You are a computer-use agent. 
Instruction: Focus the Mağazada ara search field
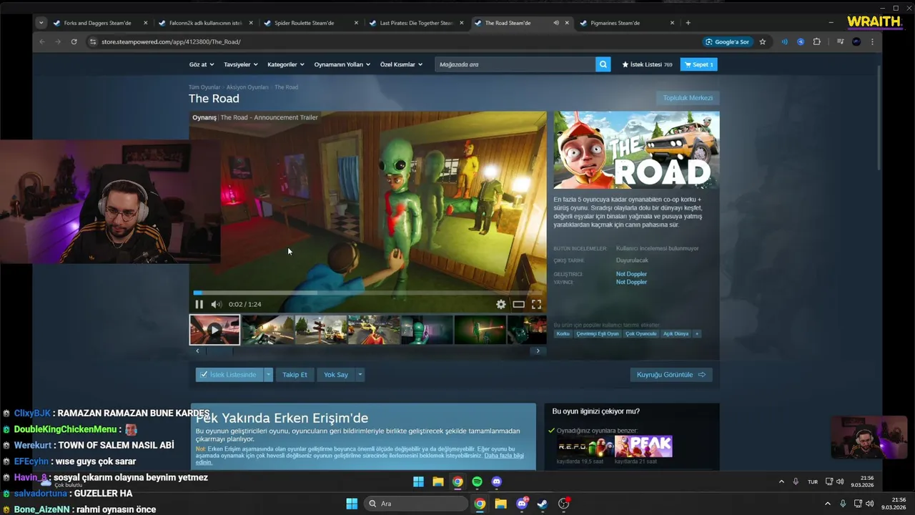tap(515, 64)
